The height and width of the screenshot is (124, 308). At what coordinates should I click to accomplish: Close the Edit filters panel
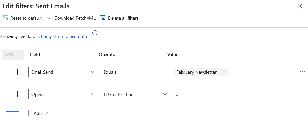tap(300, 6)
